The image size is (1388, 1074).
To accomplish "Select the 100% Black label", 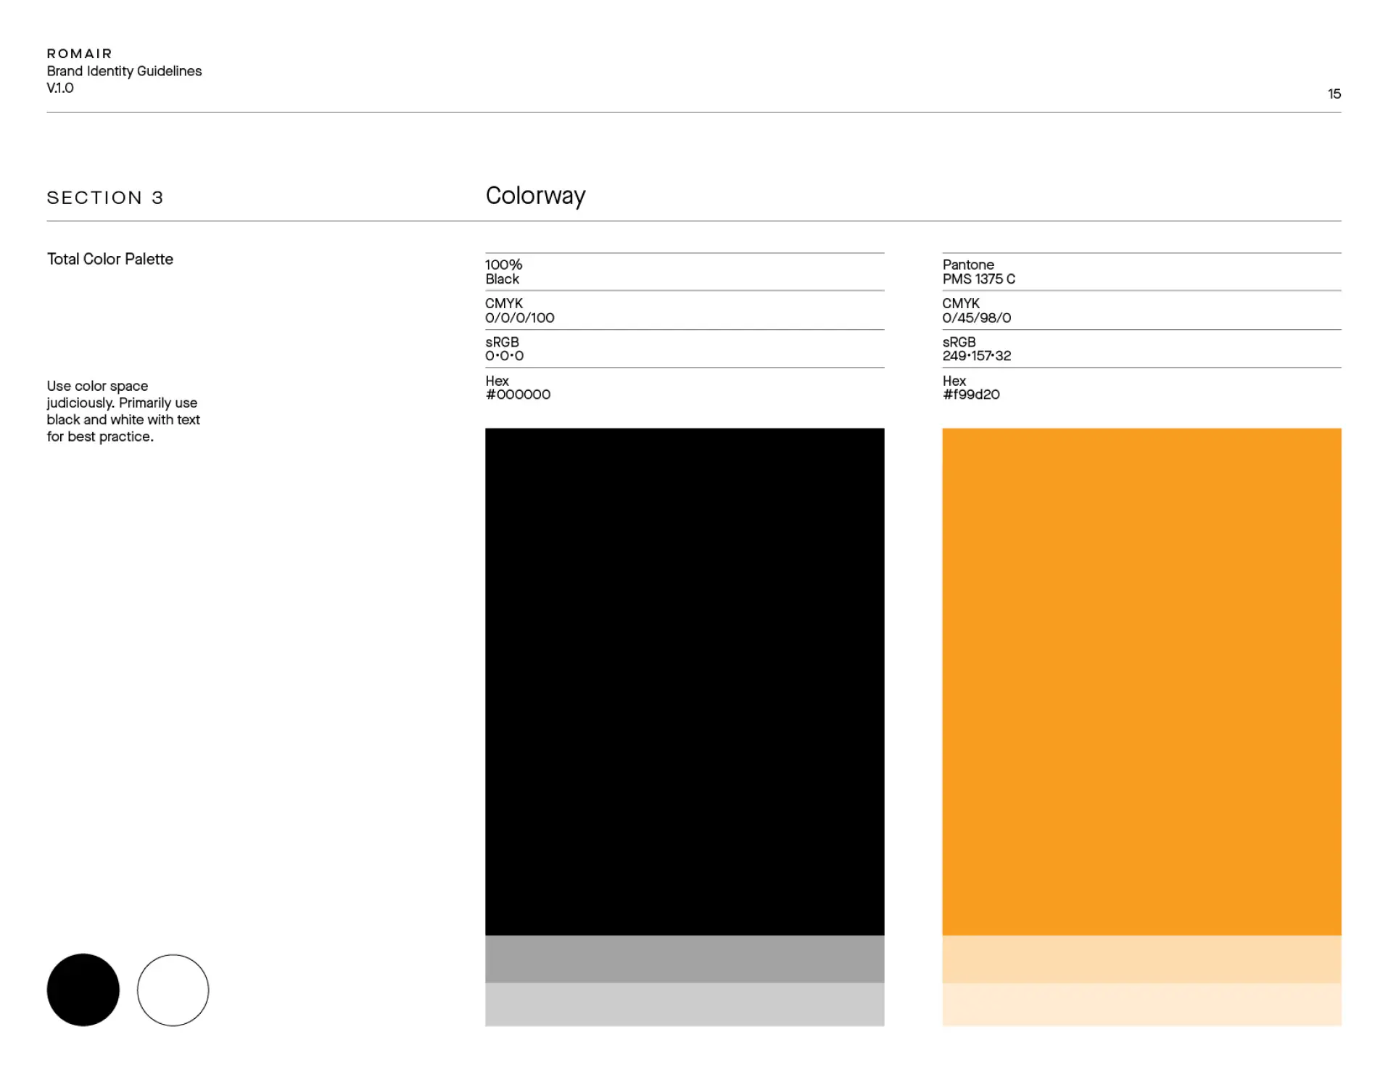I will tap(503, 272).
